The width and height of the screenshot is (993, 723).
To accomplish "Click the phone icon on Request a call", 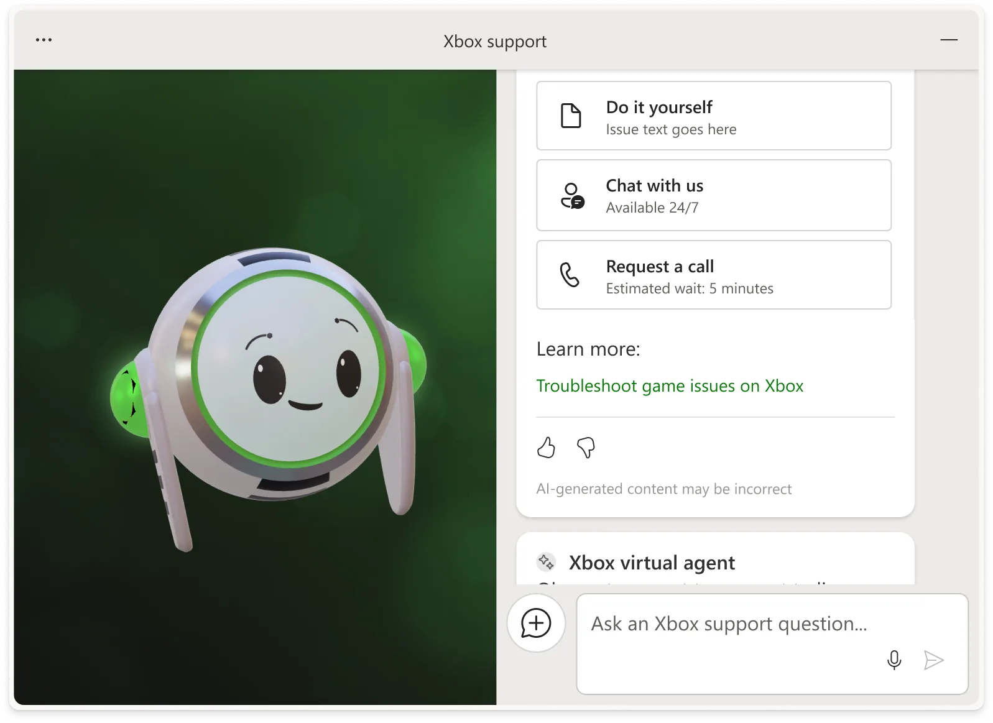I will (570, 275).
